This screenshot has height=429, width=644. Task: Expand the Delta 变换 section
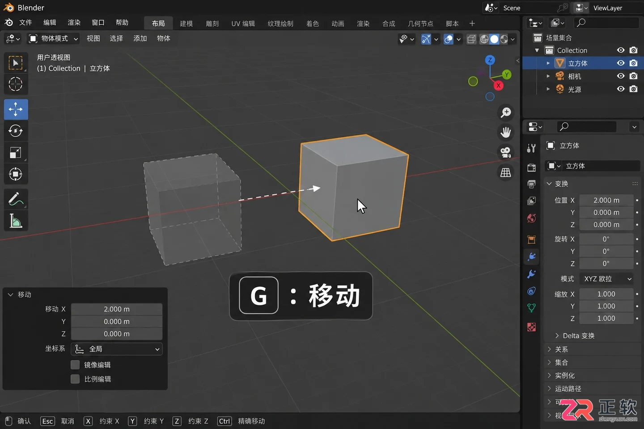point(574,336)
